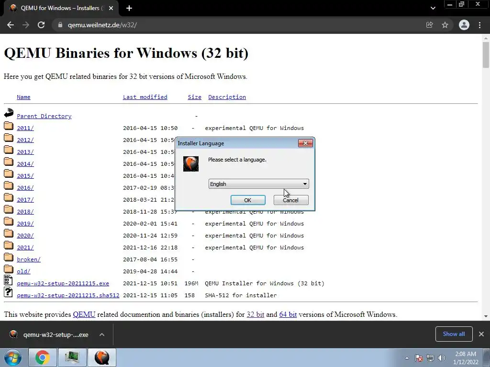Open downloaded qemu-w32-setup exe in download bar
The image size is (490, 367).
pos(49,335)
